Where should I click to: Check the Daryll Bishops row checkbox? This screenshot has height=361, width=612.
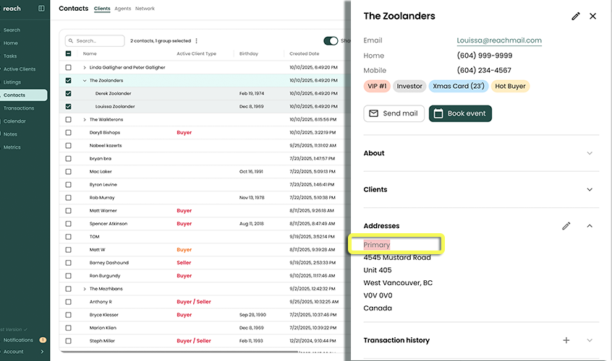[x=69, y=133]
